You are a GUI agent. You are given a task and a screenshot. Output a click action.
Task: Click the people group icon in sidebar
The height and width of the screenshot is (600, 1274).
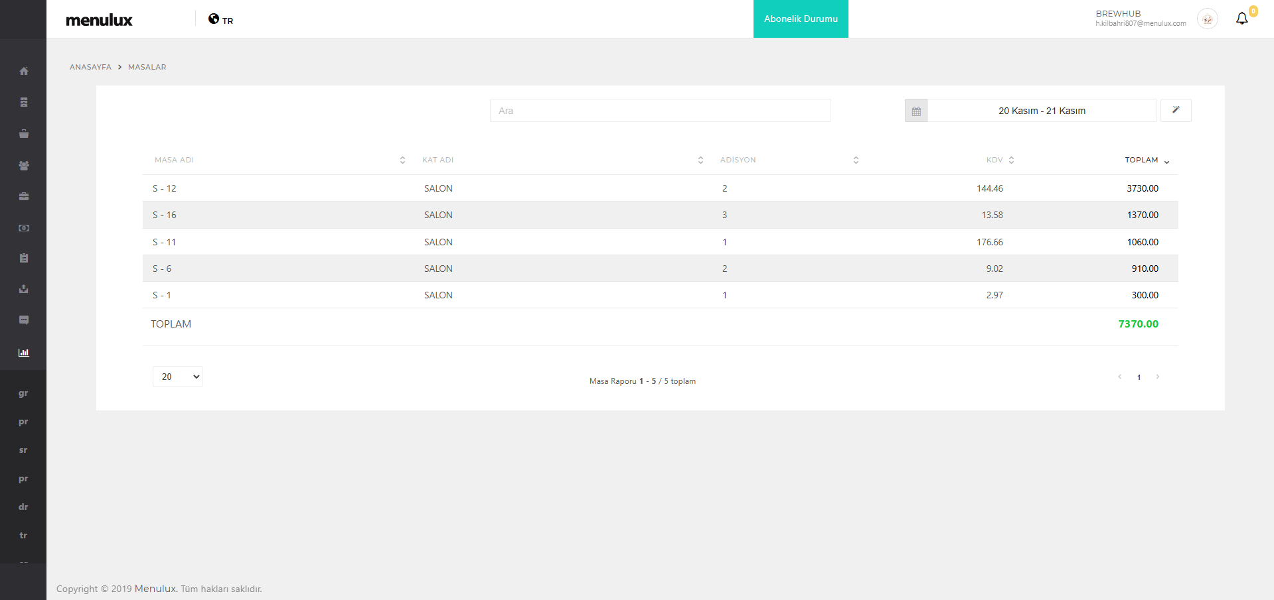(x=24, y=166)
